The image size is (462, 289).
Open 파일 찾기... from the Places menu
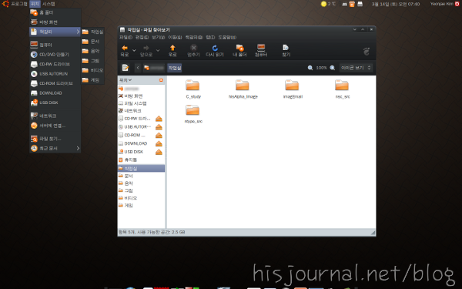(55, 139)
